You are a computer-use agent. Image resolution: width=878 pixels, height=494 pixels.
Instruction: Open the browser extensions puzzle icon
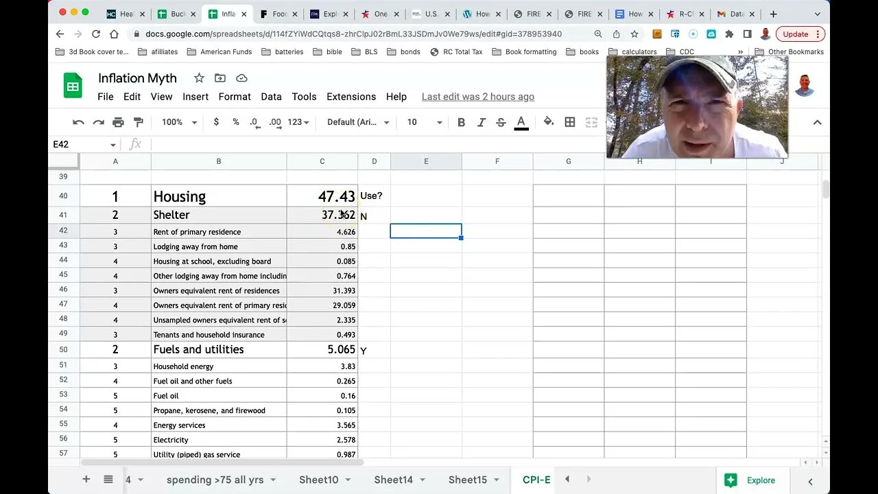(729, 34)
